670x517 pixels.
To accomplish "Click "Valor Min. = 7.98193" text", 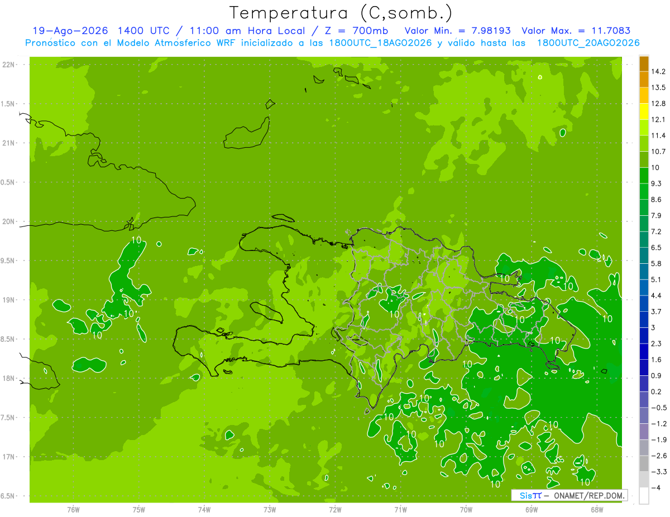I will [458, 31].
